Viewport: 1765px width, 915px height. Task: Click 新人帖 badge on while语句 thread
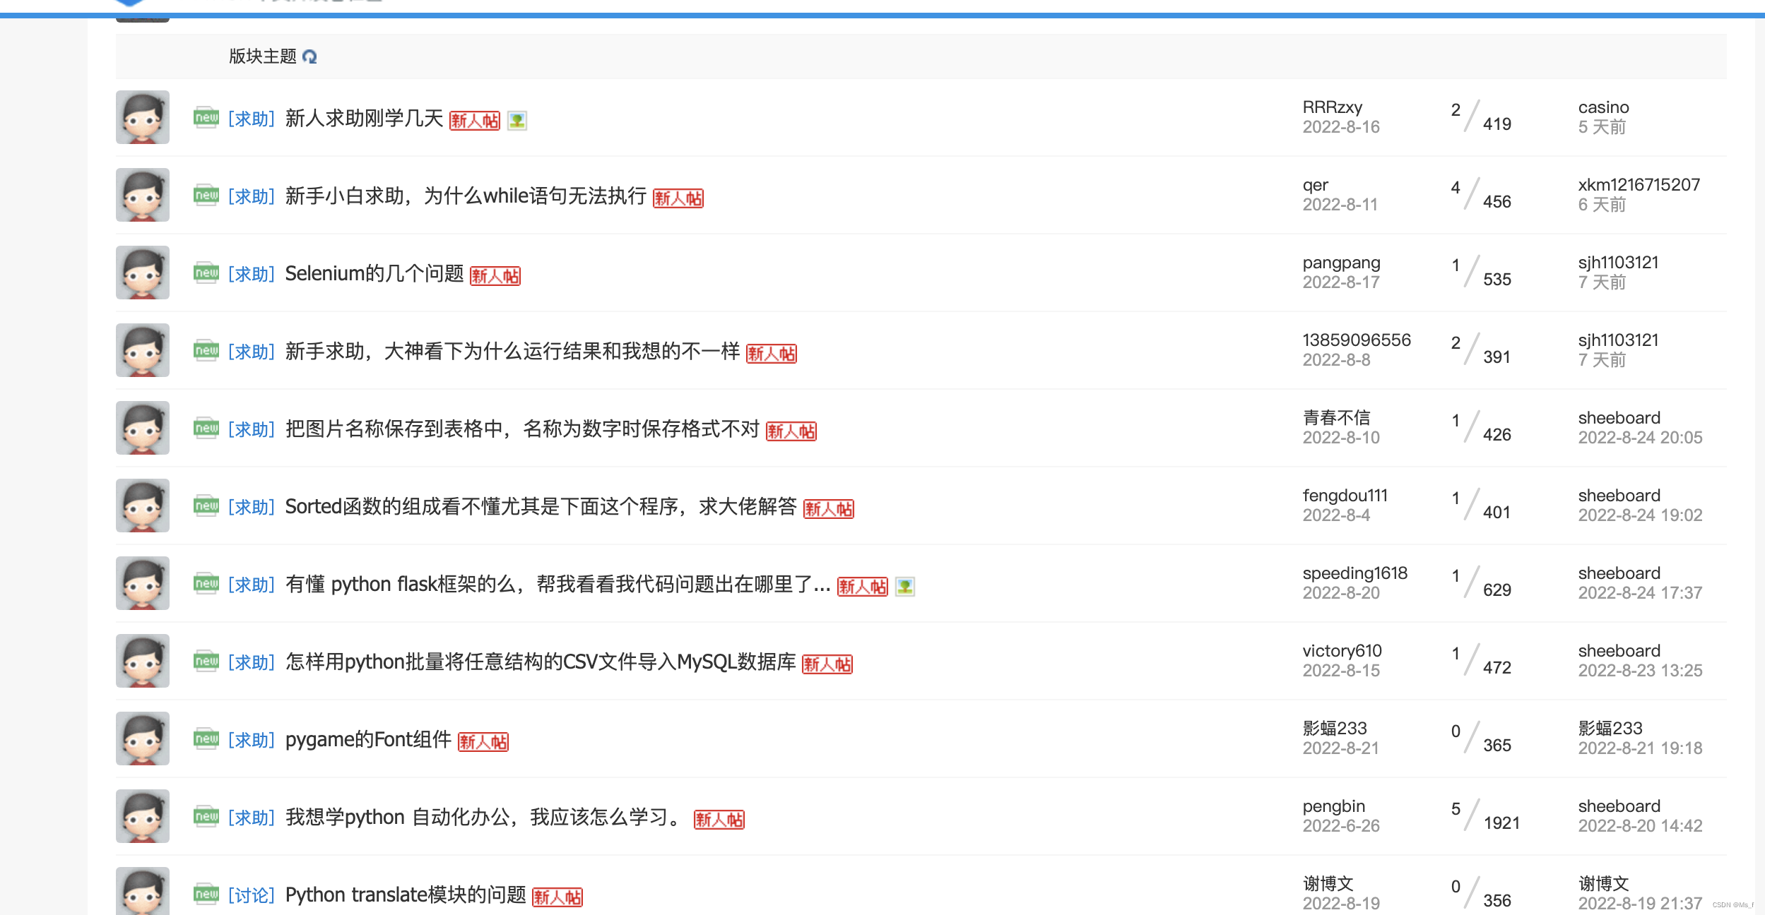678,198
